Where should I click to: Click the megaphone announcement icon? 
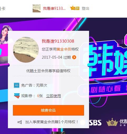pyautogui.click(x=20, y=122)
